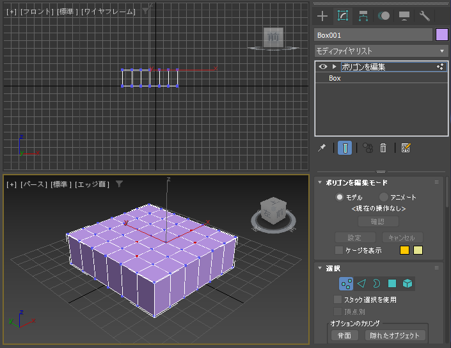Collapse the 選択 rollout

tap(320, 268)
